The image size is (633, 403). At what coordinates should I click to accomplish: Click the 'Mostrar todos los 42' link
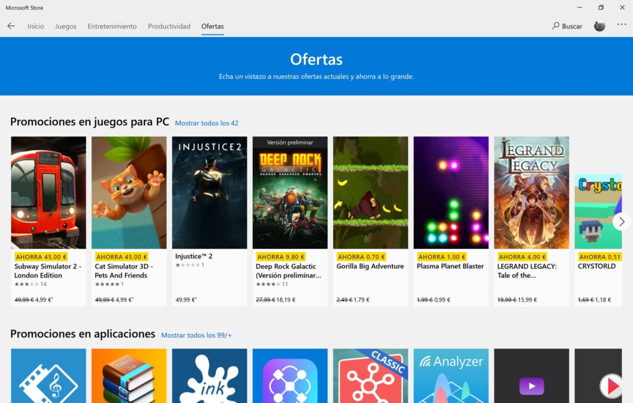206,123
